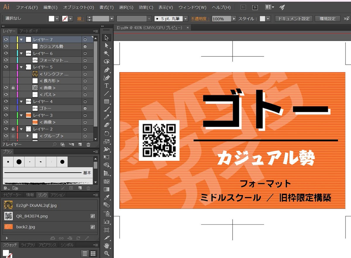
Task: Hide レイヤー 5 with its eye icon
Action: tap(6, 67)
